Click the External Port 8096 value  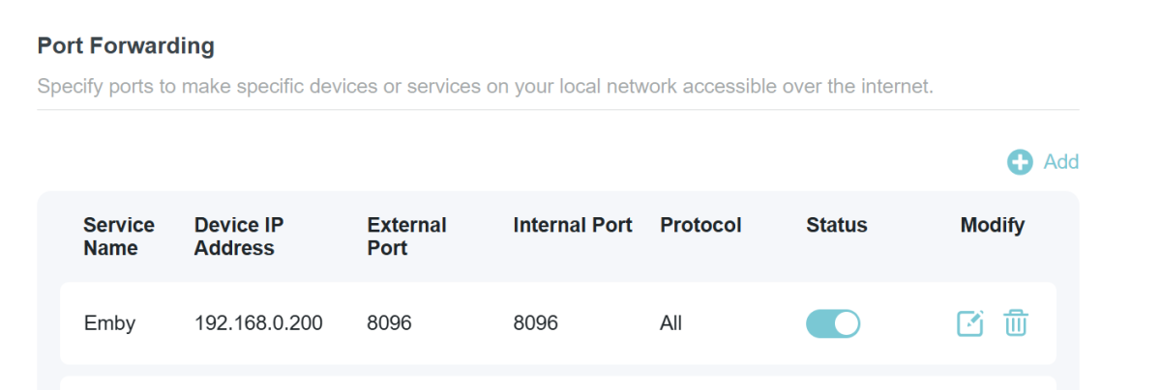[x=389, y=323]
